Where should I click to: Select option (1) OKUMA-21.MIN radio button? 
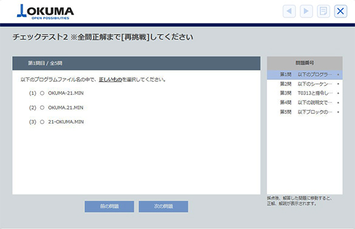pos(42,93)
